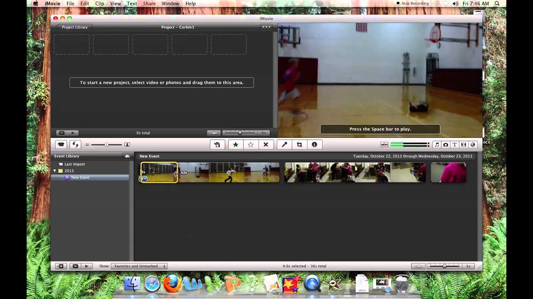Add selection to project button
533x299 pixels.
coord(217,145)
